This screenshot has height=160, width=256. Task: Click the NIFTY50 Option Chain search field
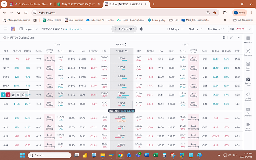tap(20, 37)
